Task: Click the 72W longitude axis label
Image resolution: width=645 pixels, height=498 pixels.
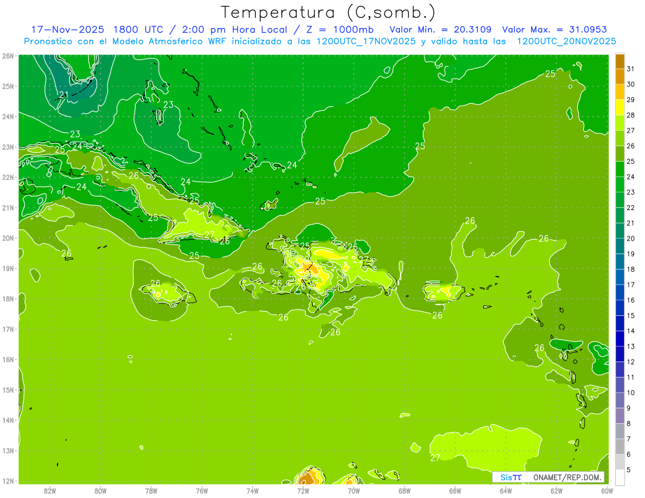Action: 303,491
